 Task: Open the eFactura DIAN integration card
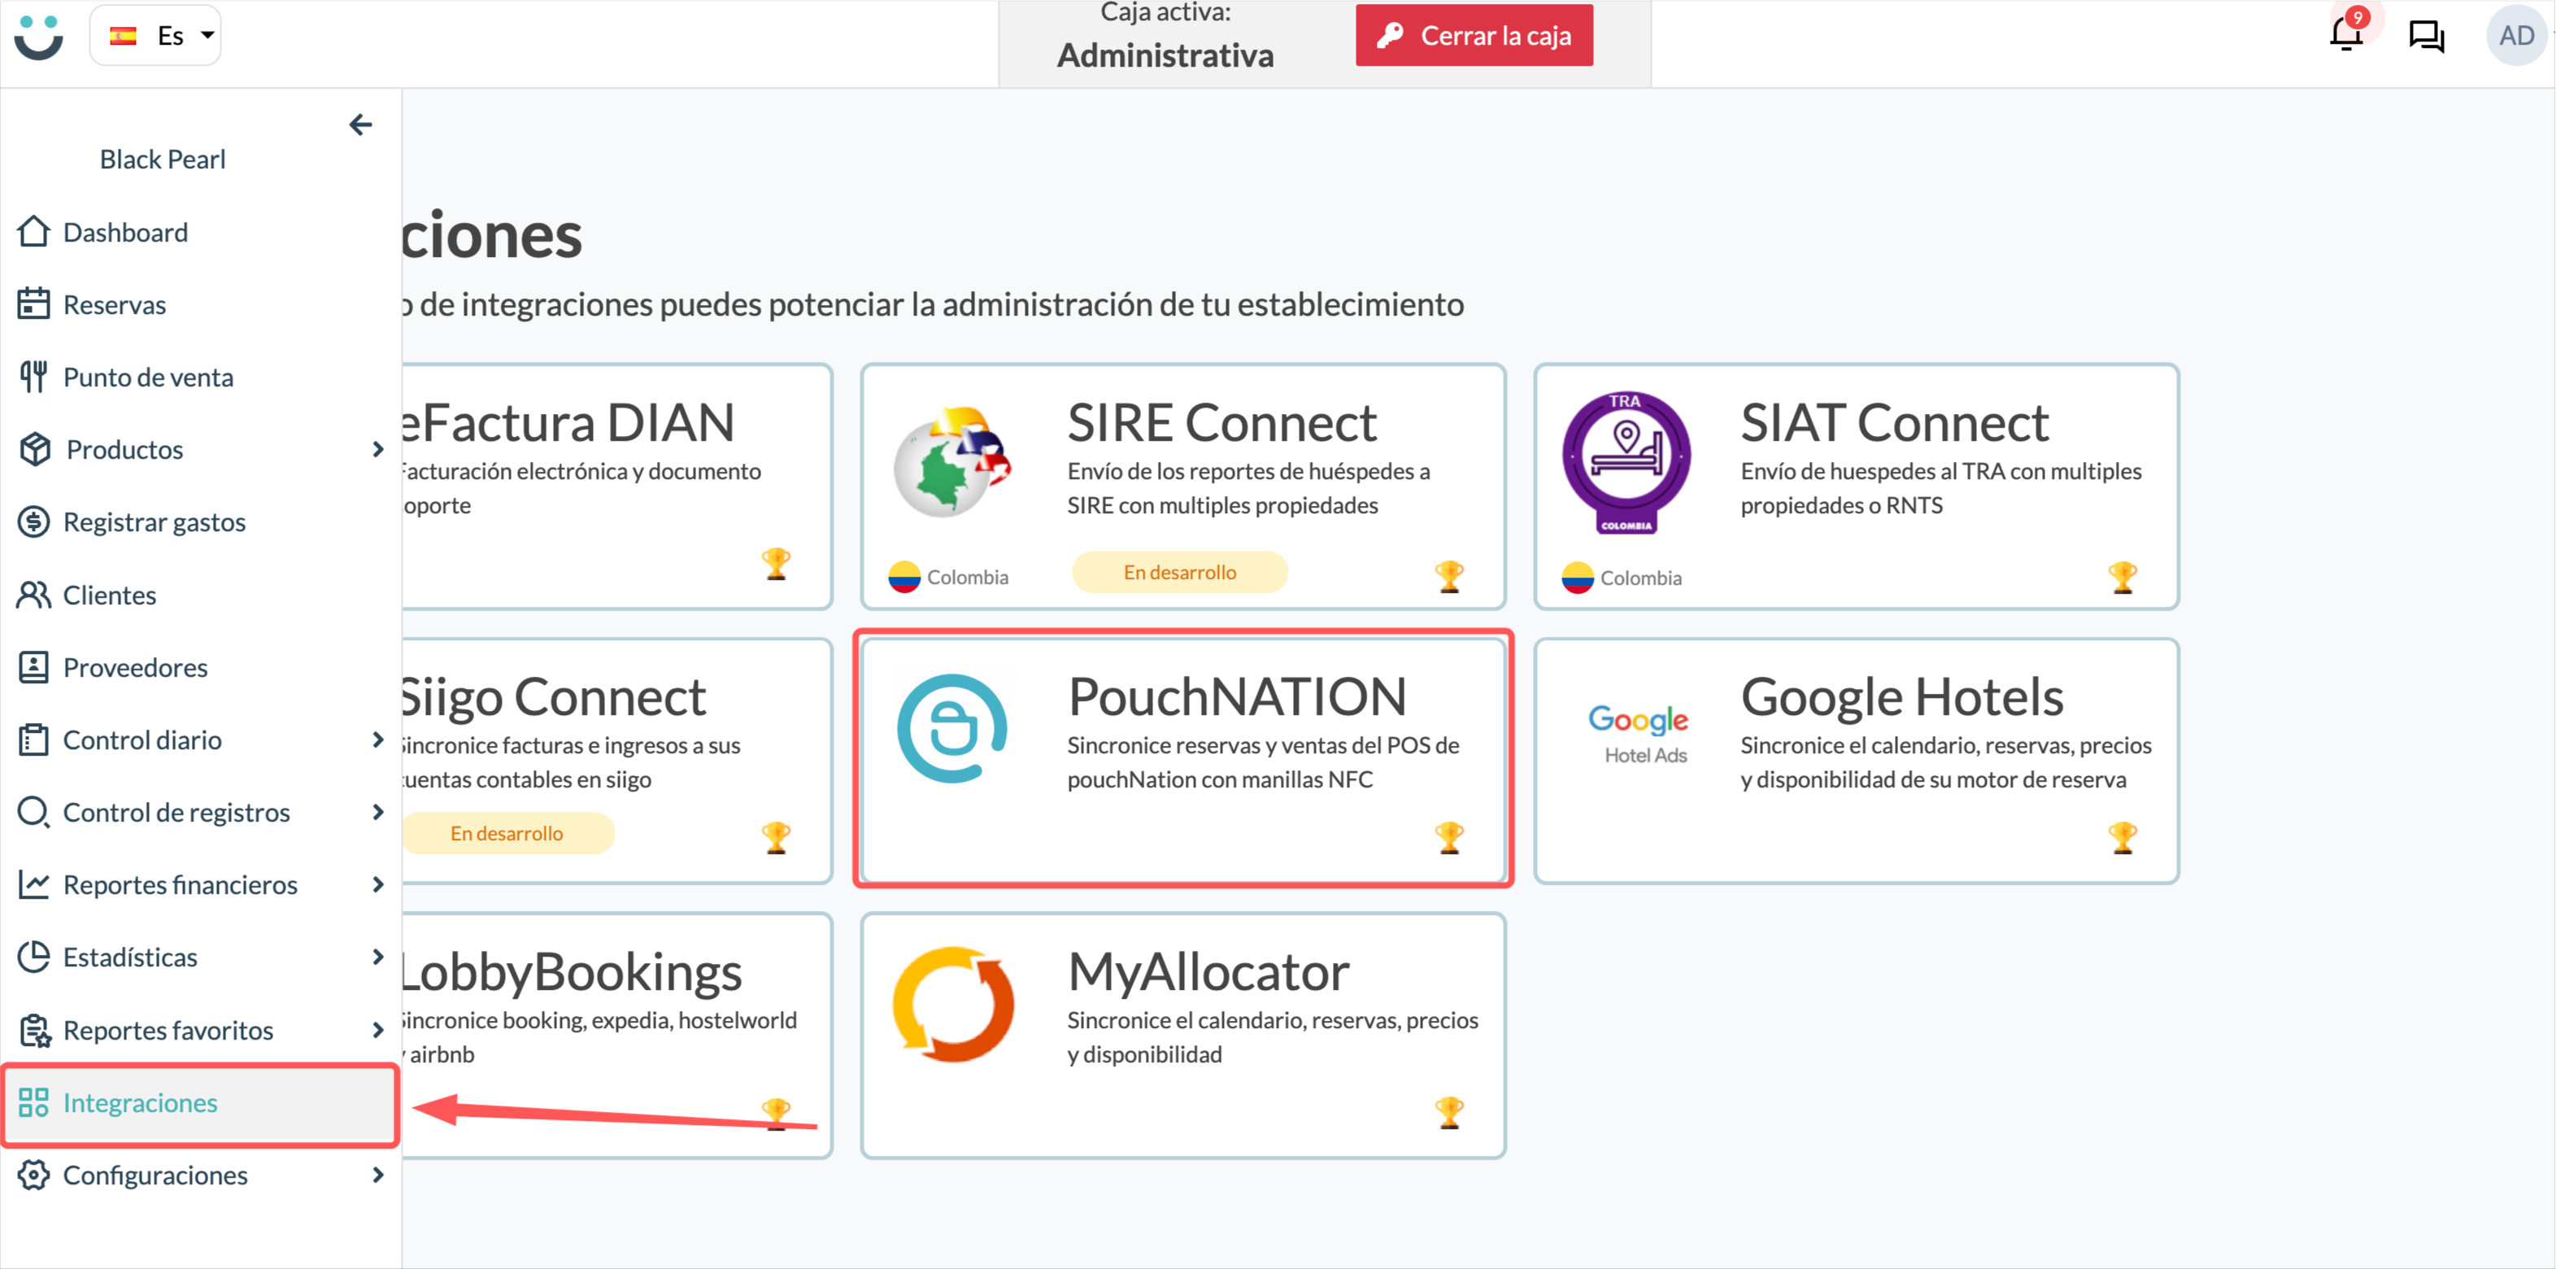pos(617,486)
